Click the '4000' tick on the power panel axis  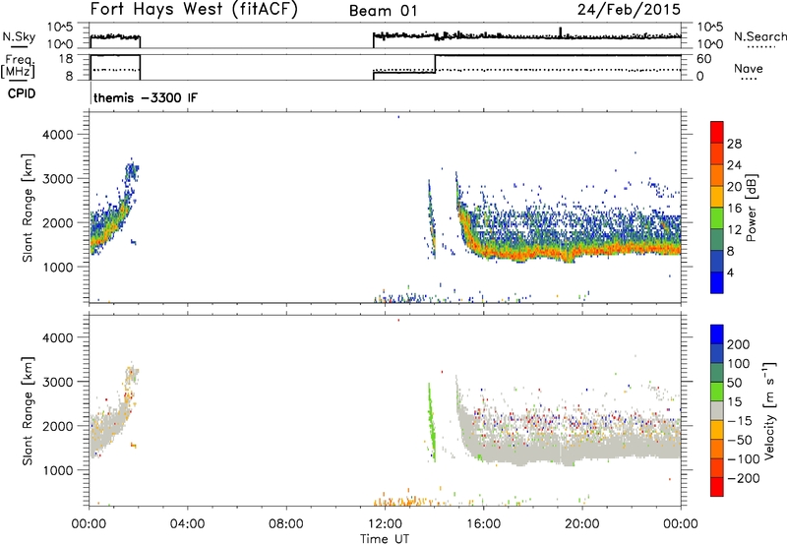[57, 135]
